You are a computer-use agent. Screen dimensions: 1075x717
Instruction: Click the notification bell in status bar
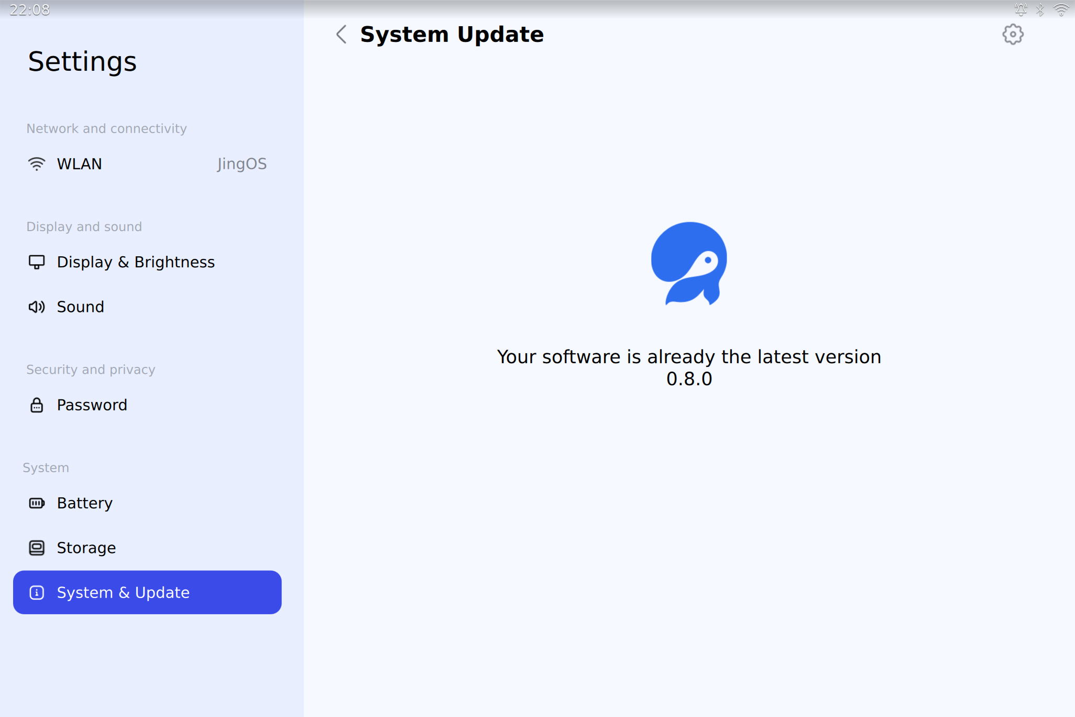point(1020,9)
